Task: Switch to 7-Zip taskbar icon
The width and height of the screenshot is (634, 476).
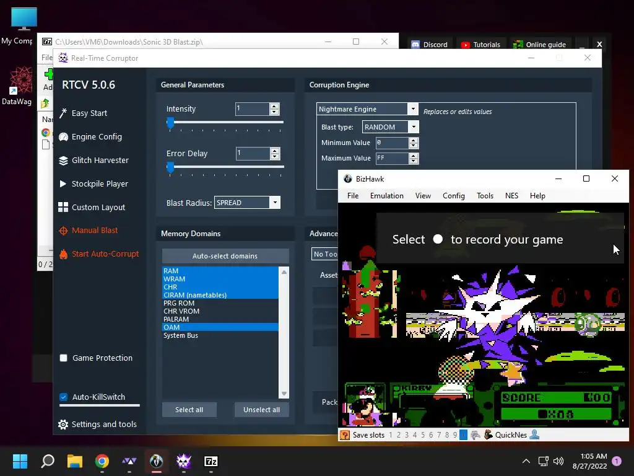Action: click(211, 461)
